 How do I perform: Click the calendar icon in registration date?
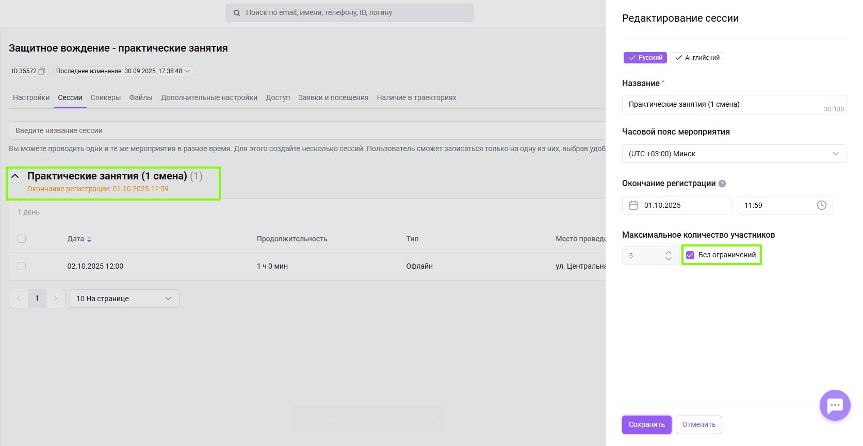click(633, 205)
